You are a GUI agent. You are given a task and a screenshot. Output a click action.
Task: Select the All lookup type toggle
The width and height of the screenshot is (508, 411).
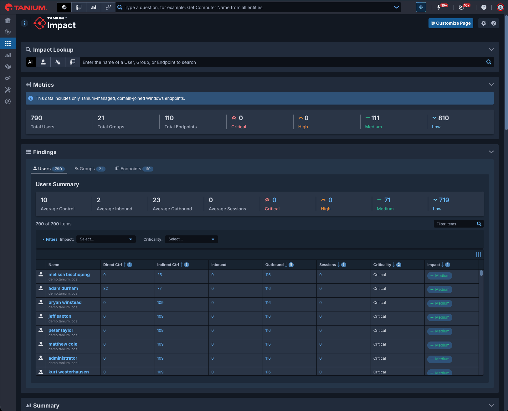coord(31,62)
